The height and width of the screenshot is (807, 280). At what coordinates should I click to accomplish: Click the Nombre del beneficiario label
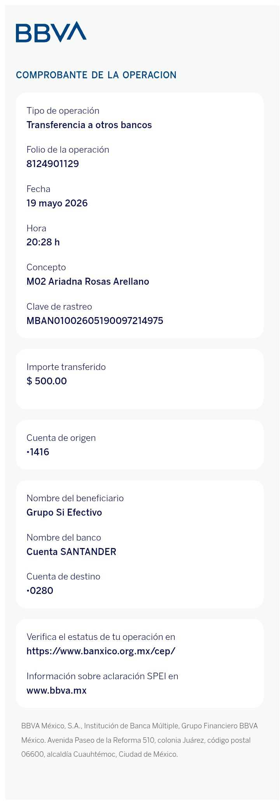[75, 498]
